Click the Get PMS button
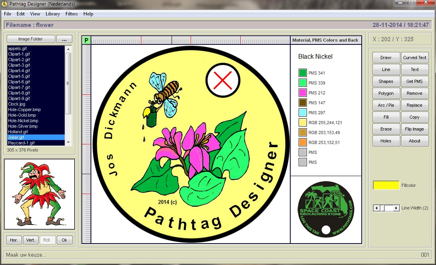Viewport: 436px width, 265px height. [415, 81]
